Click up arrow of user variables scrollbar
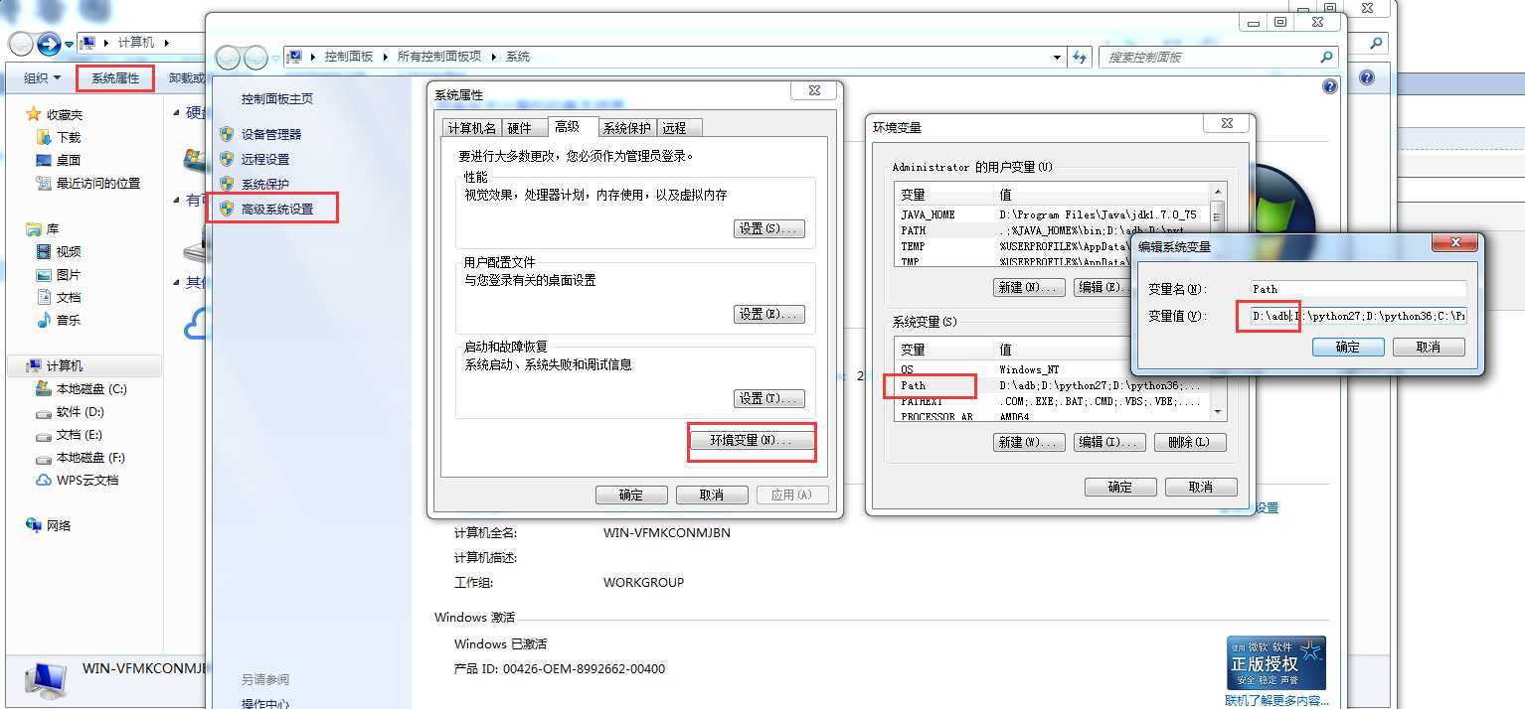Image resolution: width=1525 pixels, height=709 pixels. pos(1218,193)
